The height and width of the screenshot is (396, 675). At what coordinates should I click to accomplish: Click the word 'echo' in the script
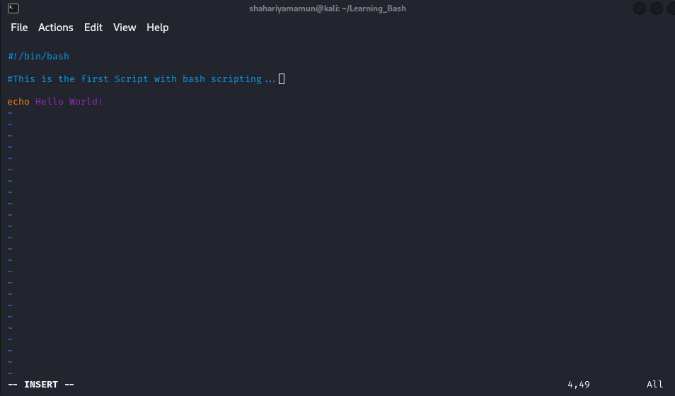pyautogui.click(x=18, y=102)
